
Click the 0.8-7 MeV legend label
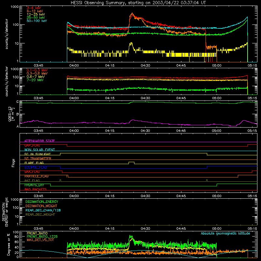tap(36, 77)
